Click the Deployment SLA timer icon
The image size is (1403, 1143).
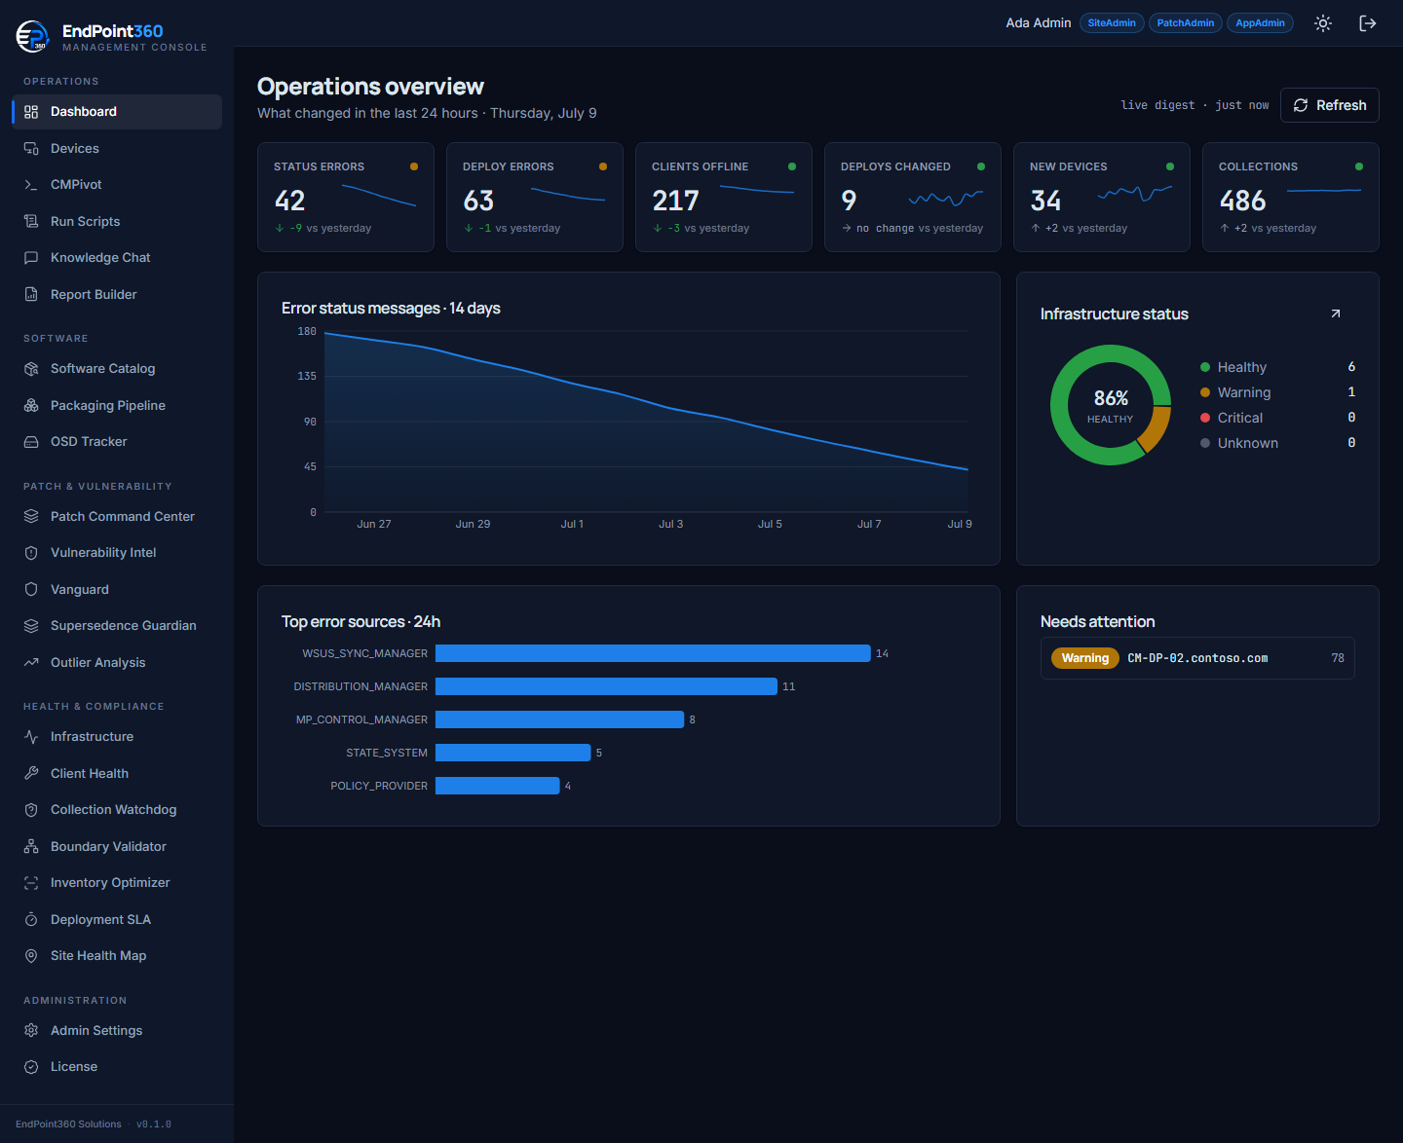pos(31,920)
